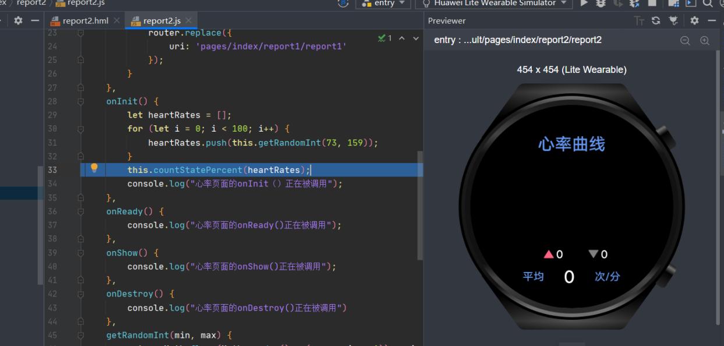724x346 pixels.
Task: Jump to next highlighted problem with down arrow
Action: [415, 38]
